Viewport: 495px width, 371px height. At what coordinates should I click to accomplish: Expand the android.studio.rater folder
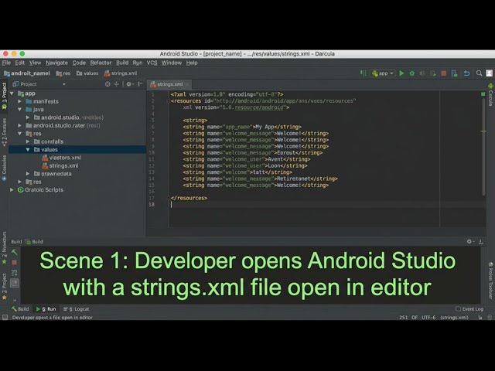tap(20, 125)
